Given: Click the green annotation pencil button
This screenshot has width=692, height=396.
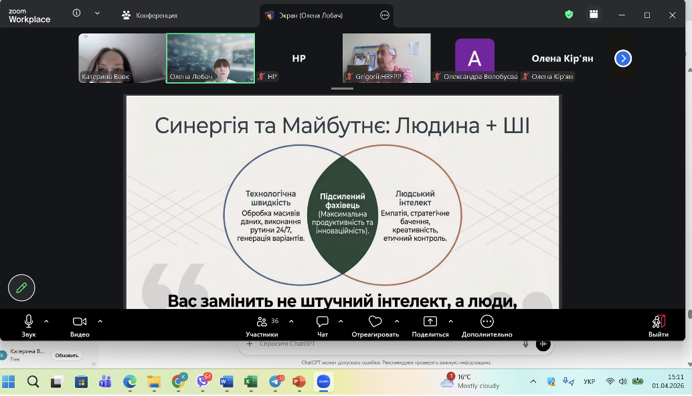Looking at the screenshot, I should [x=21, y=288].
